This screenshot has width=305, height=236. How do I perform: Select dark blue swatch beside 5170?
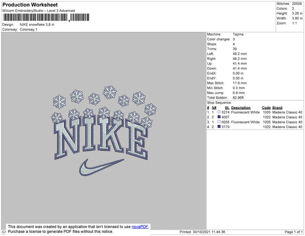(219, 127)
